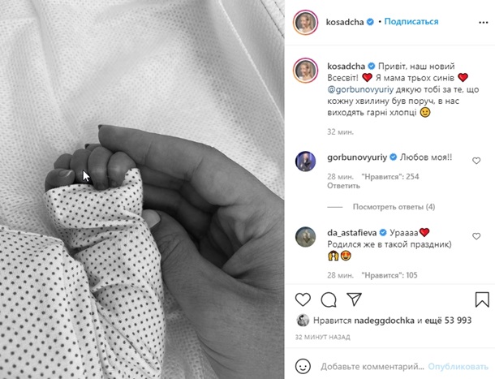Reply to gorbunovyuriy via Ответить
This screenshot has width=495, height=379.
pyautogui.click(x=343, y=186)
